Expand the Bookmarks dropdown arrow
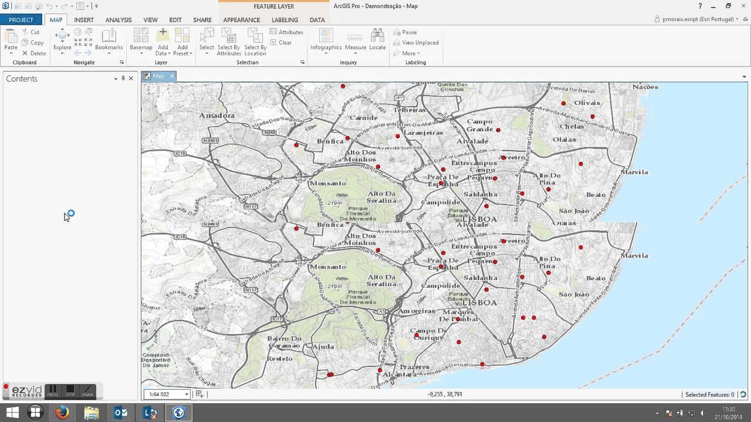Image resolution: width=751 pixels, height=422 pixels. [109, 53]
